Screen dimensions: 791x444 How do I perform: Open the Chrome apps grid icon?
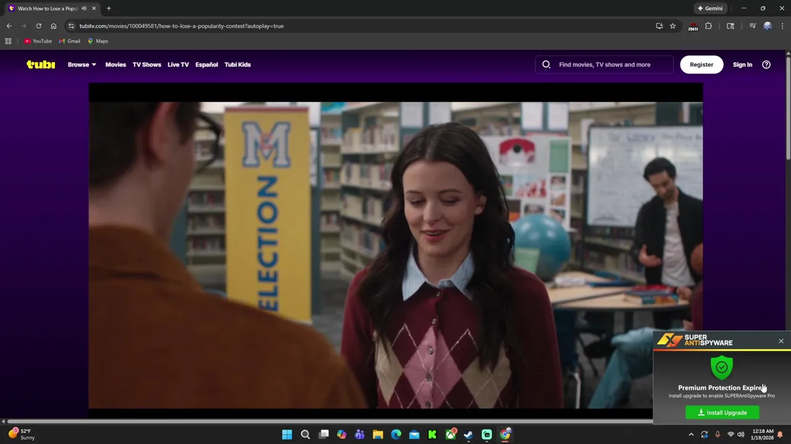pyautogui.click(x=8, y=41)
